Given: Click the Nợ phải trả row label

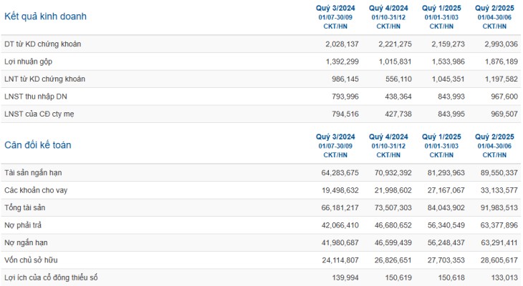Looking at the screenshot, I should (x=23, y=225).
